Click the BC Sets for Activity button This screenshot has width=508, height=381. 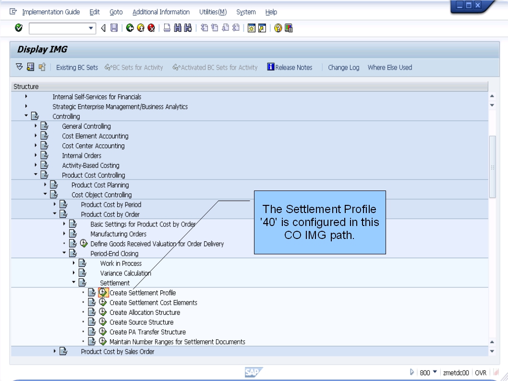pos(134,67)
